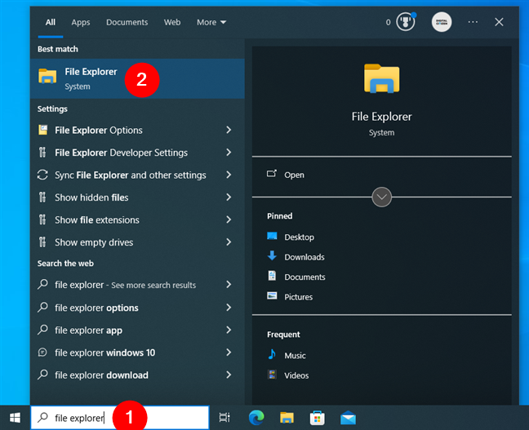The width and height of the screenshot is (529, 430).
Task: Select Show empty drives setting text
Action: click(x=94, y=242)
